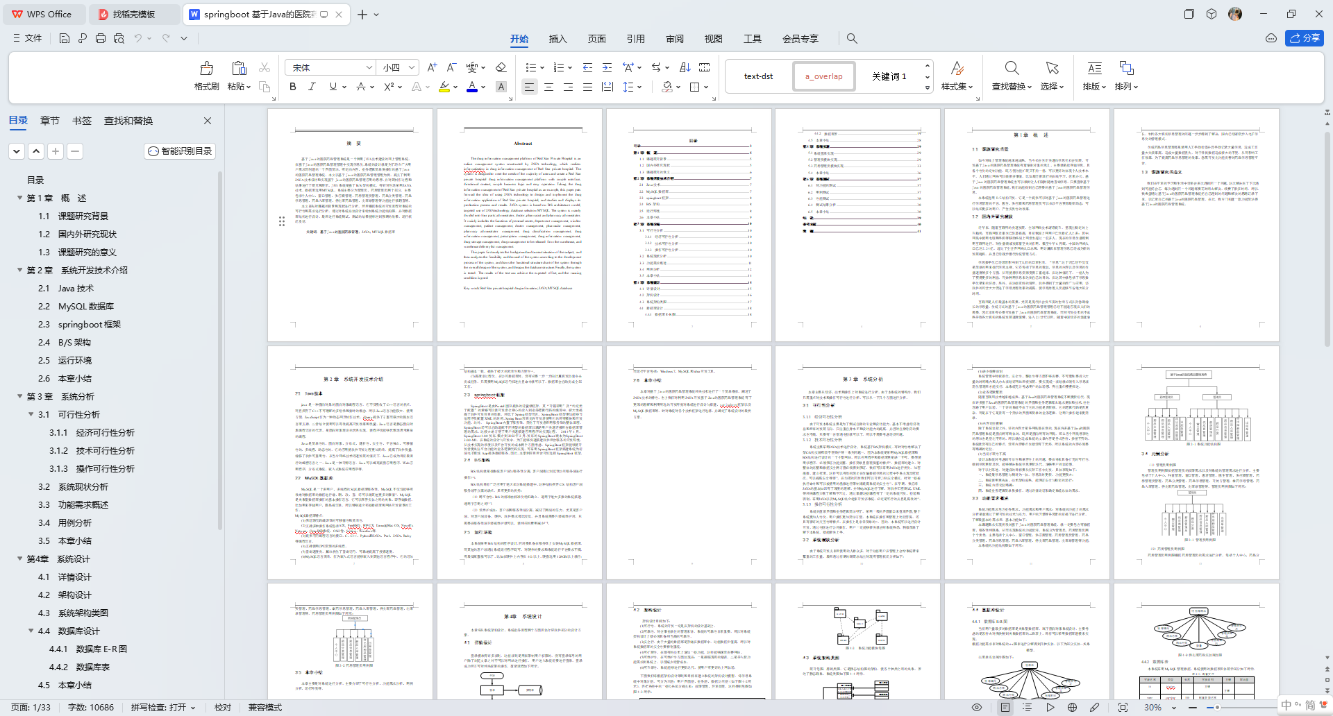Image resolution: width=1333 pixels, height=716 pixels.
Task: Adjust the zoom slider handle
Action: tap(1217, 708)
